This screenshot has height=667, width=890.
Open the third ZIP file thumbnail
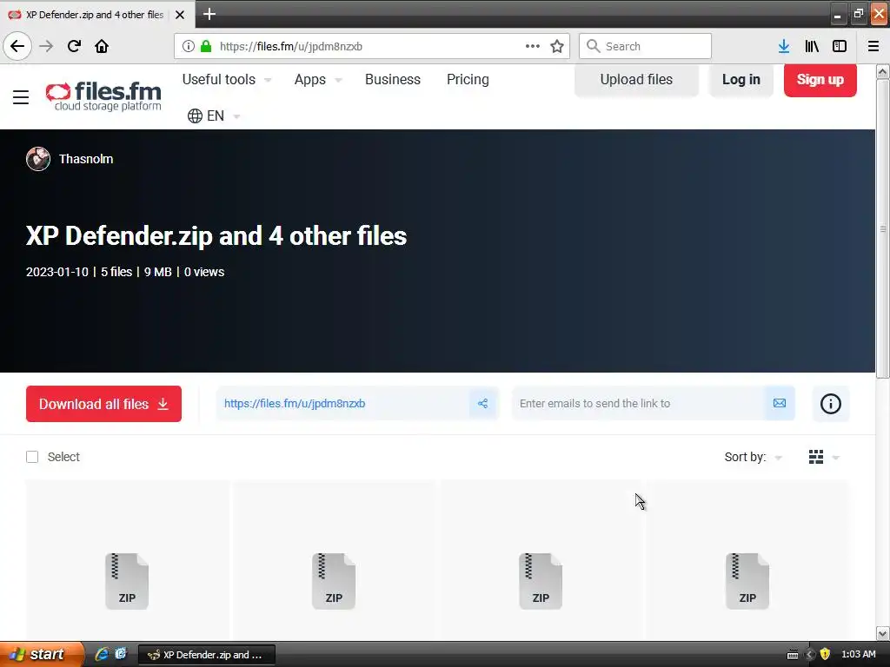tap(541, 581)
